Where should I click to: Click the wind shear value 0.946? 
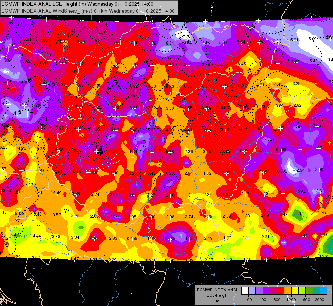click(x=151, y=260)
